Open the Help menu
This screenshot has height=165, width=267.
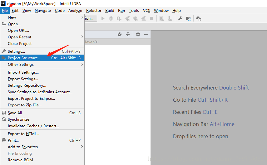tap(176, 11)
